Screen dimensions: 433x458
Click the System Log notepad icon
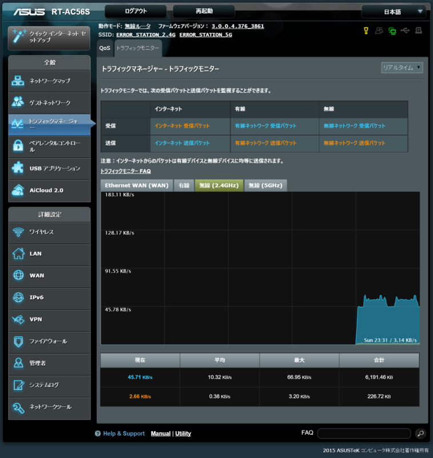click(x=19, y=385)
